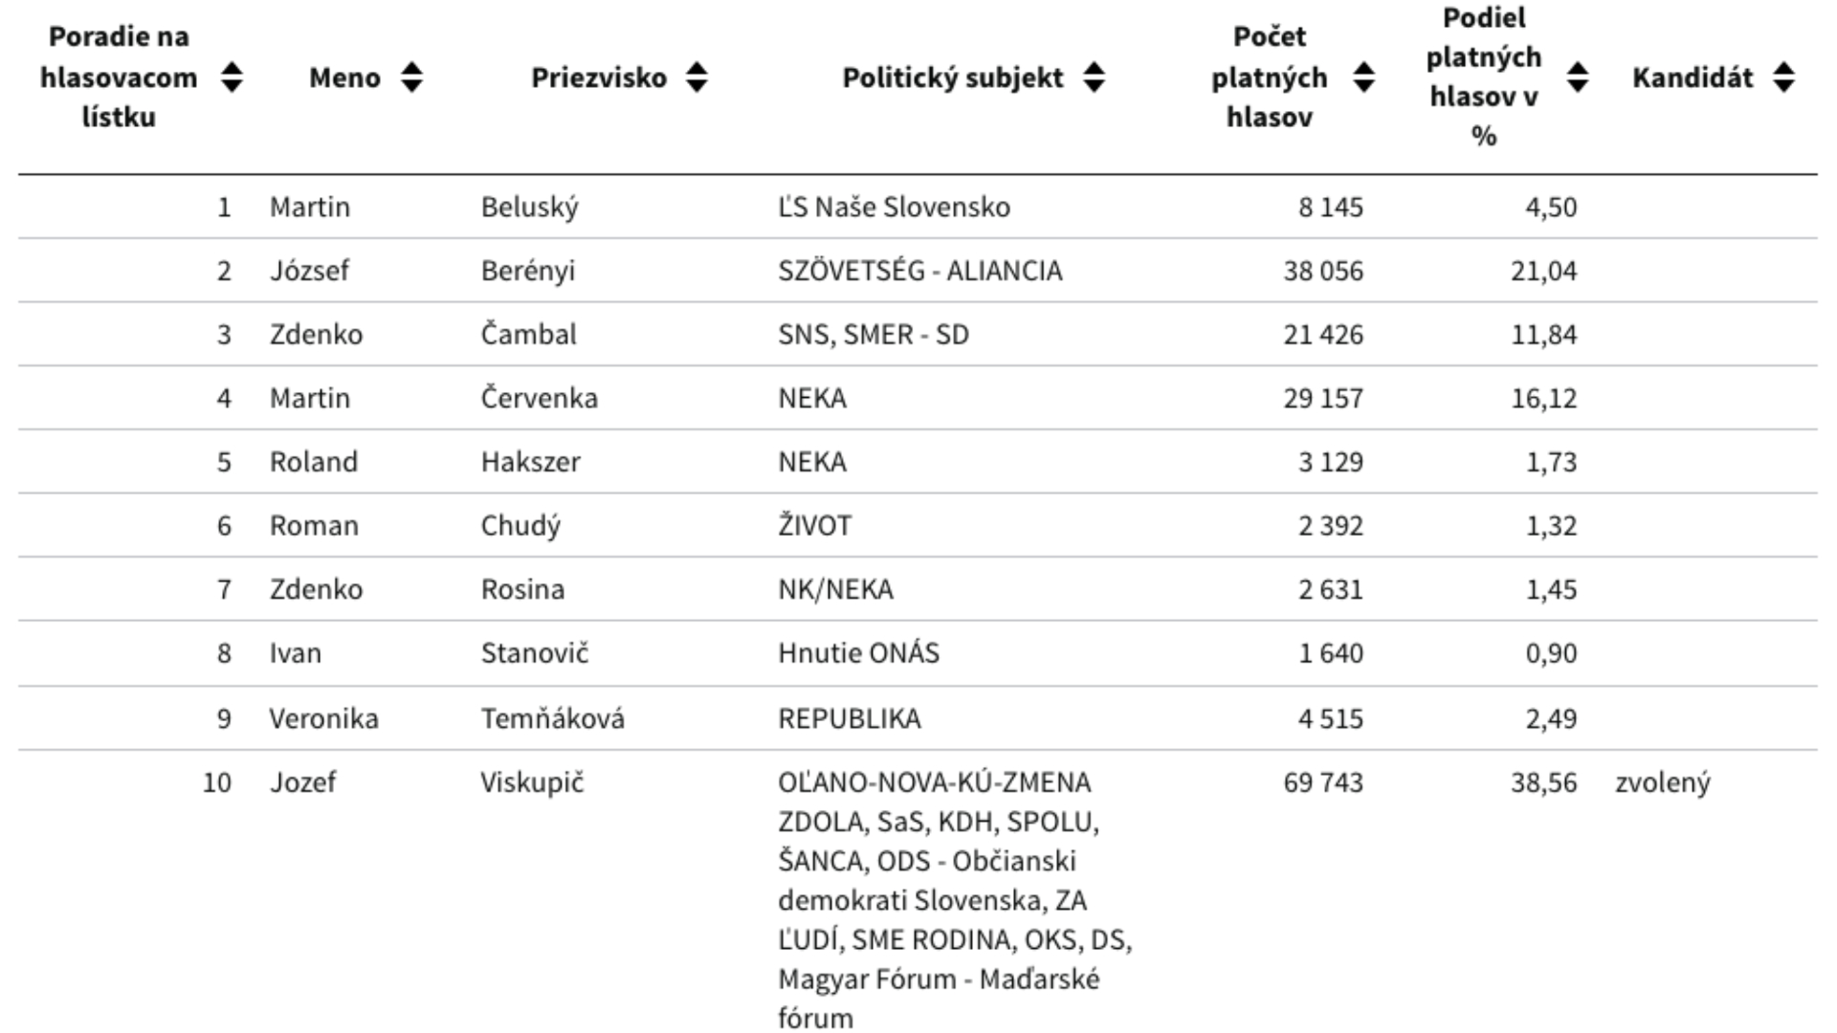Click sort arrows beside Meno header
1837x1033 pixels.
(411, 77)
